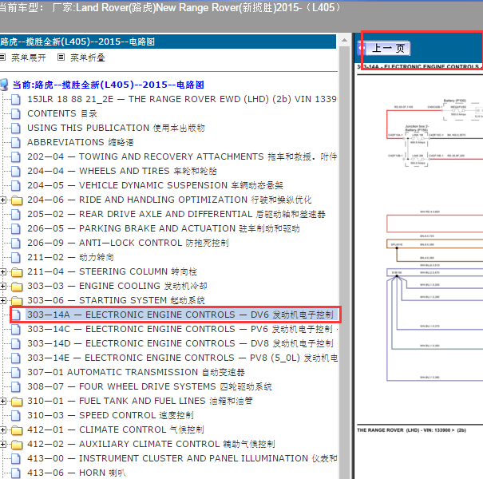Click the page icon of 413-06 Horn
This screenshot has width=483, height=479.
pyautogui.click(x=16, y=473)
